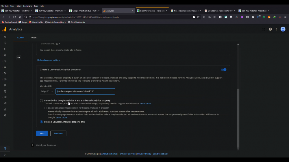Image resolution: width=289 pixels, height=162 pixels.
Task: Click the page scrollbar down arrow
Action: point(238,149)
